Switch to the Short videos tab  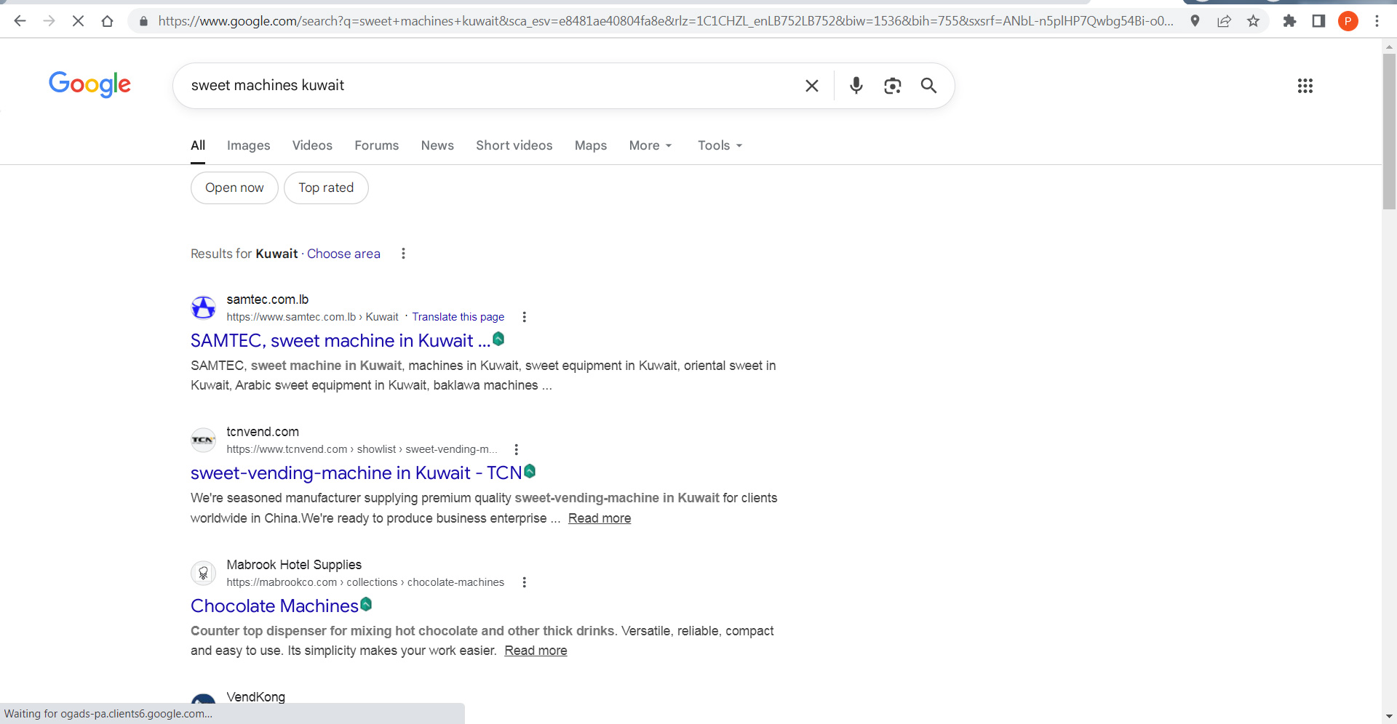(x=514, y=145)
